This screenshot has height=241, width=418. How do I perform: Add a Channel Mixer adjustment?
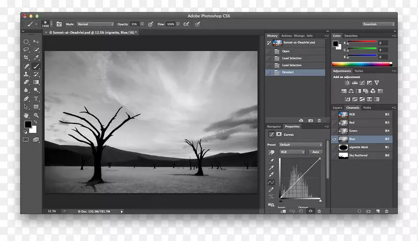coord(373,91)
